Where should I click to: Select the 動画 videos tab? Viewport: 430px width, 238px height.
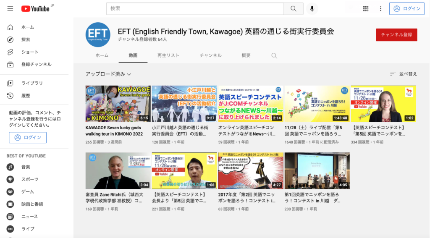click(133, 55)
